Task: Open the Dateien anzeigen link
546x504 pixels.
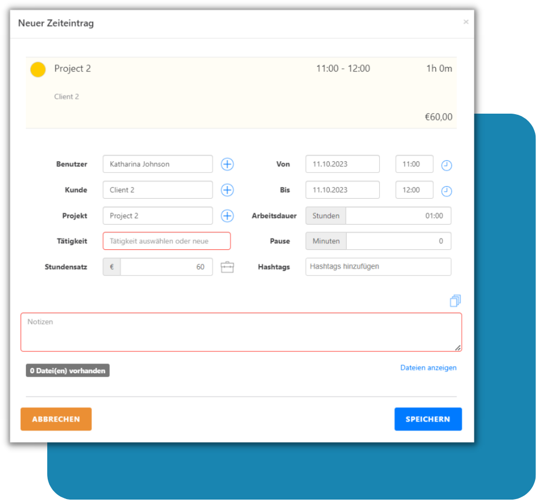Action: pos(428,368)
